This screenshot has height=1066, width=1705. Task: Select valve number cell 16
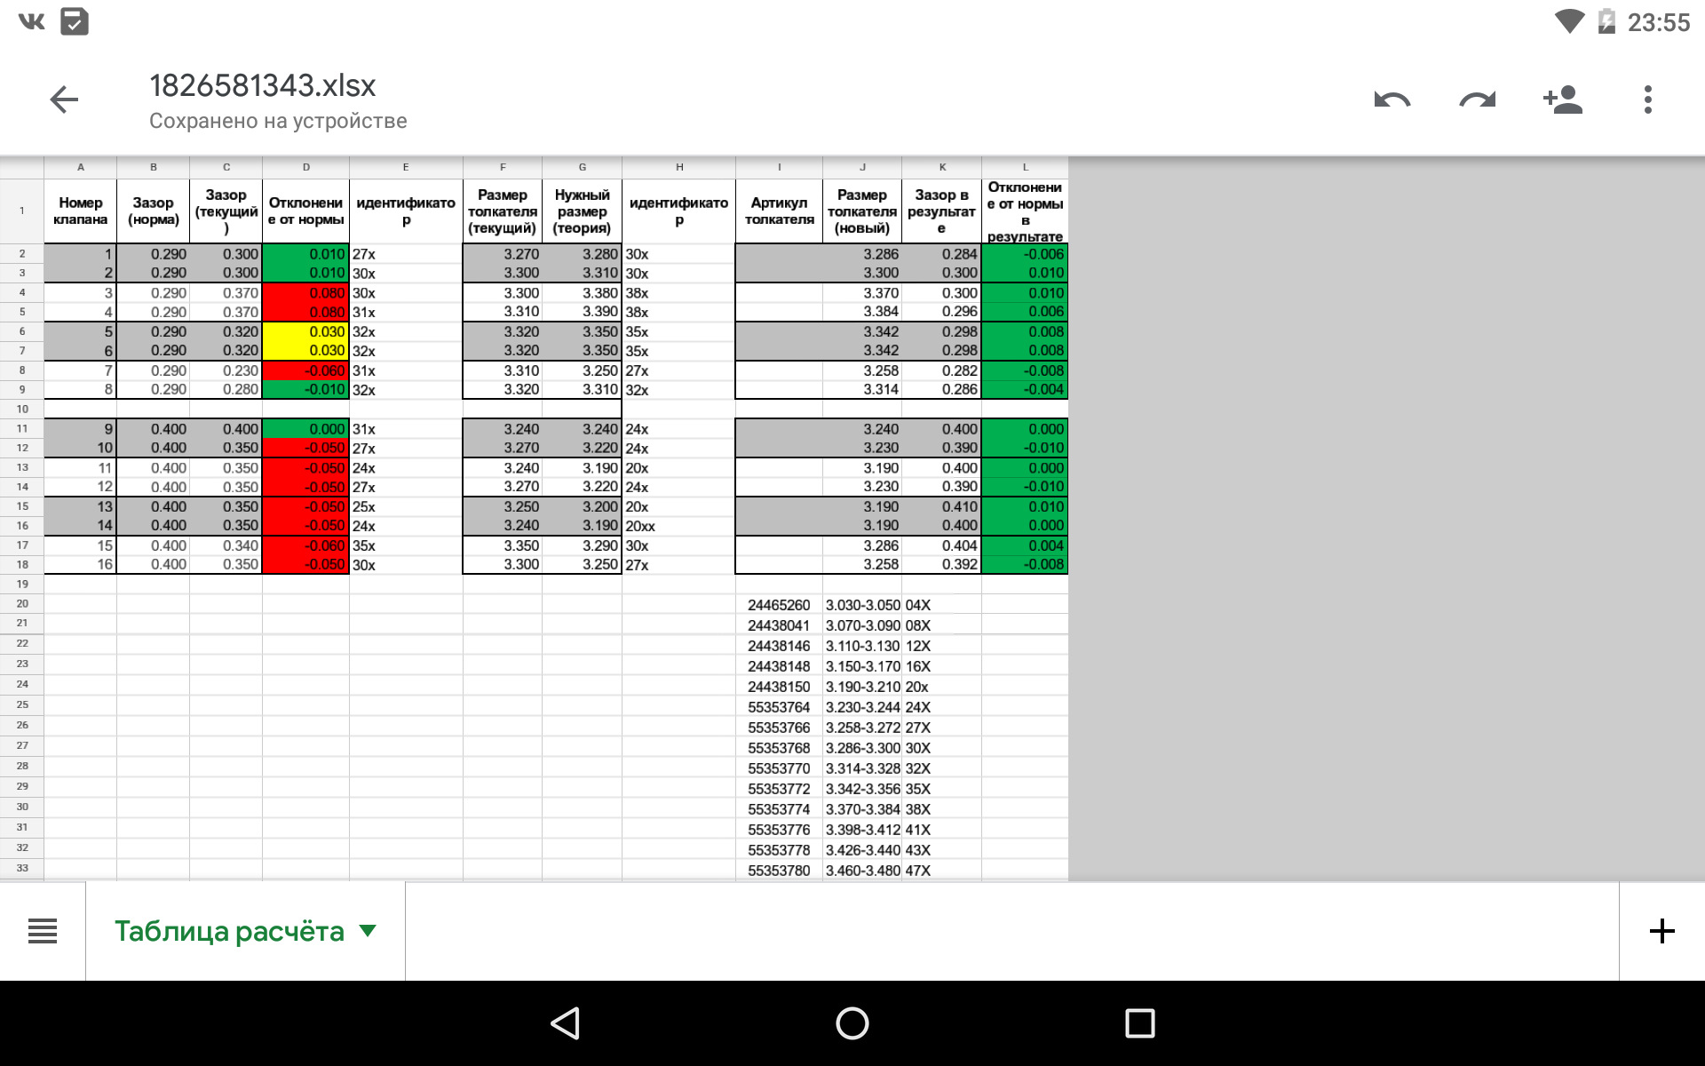[81, 565]
